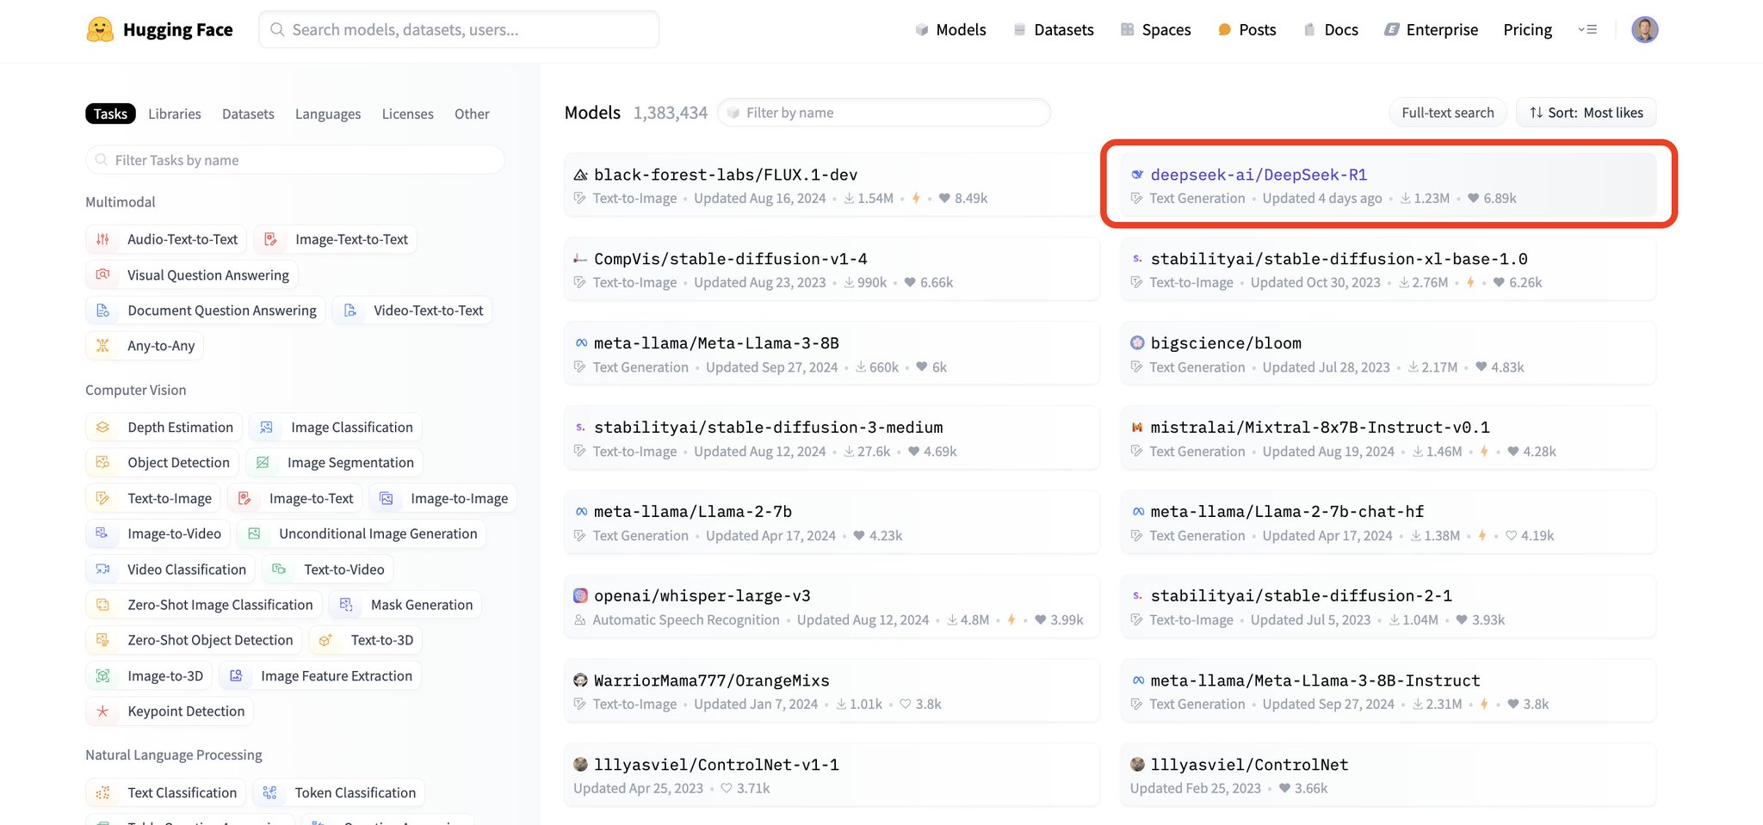
Task: Open the stabilityai/stable-diffusion-3-medium model
Action: 832,438
